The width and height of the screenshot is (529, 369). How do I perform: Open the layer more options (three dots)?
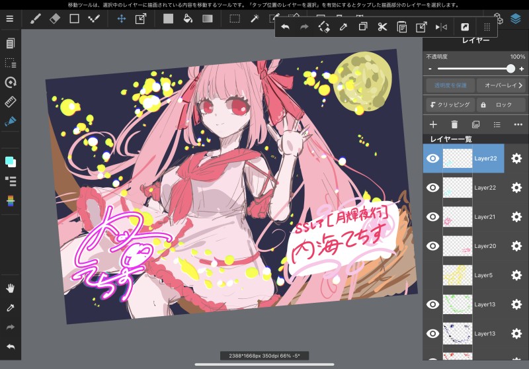pos(518,124)
